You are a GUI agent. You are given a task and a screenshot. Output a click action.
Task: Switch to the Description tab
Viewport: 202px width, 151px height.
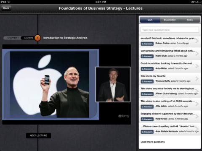point(170,20)
